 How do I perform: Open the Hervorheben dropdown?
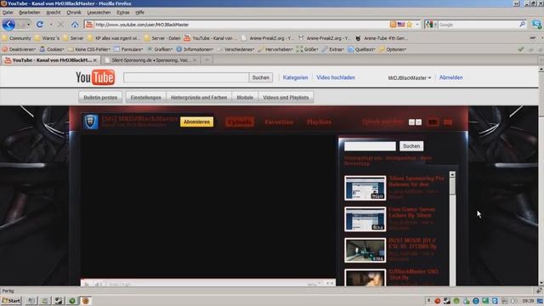point(275,49)
